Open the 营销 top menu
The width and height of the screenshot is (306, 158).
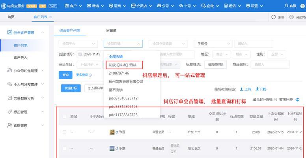(95, 6)
